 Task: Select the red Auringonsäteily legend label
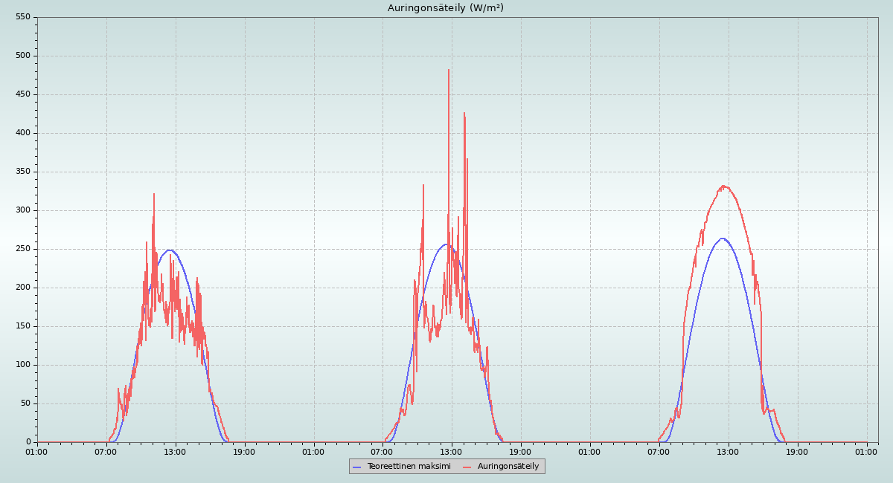[508, 467]
